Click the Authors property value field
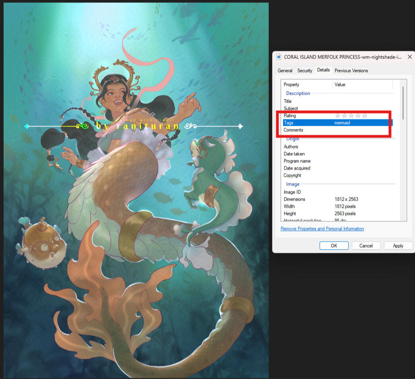 362,147
